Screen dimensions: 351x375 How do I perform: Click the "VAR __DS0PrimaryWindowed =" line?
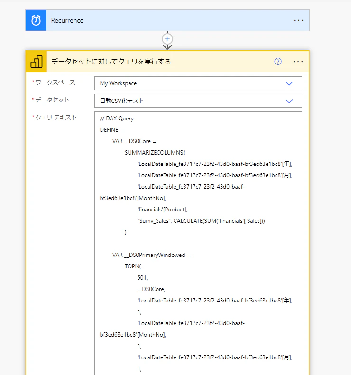[x=151, y=255]
